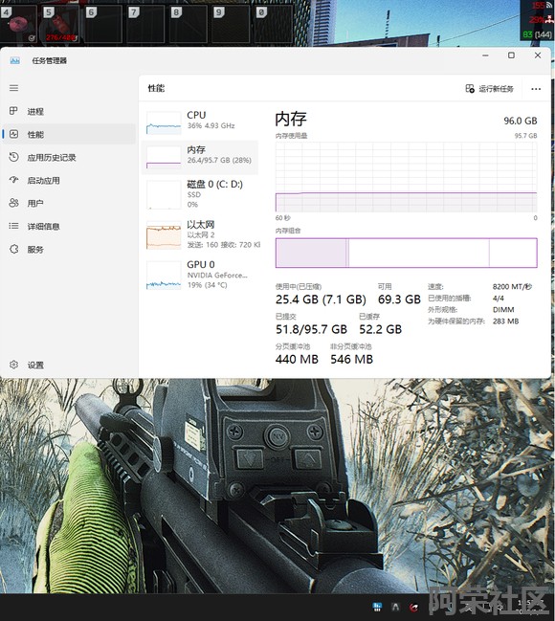
Task: Open the three-dots more options menu
Action: pos(536,89)
